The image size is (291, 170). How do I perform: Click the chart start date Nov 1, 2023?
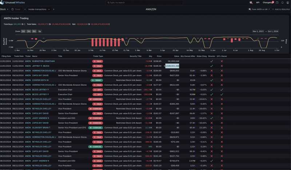pyautogui.click(x=259, y=31)
